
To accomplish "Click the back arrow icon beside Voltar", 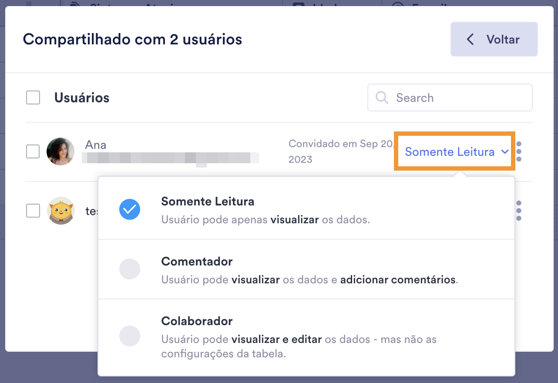I will click(470, 40).
